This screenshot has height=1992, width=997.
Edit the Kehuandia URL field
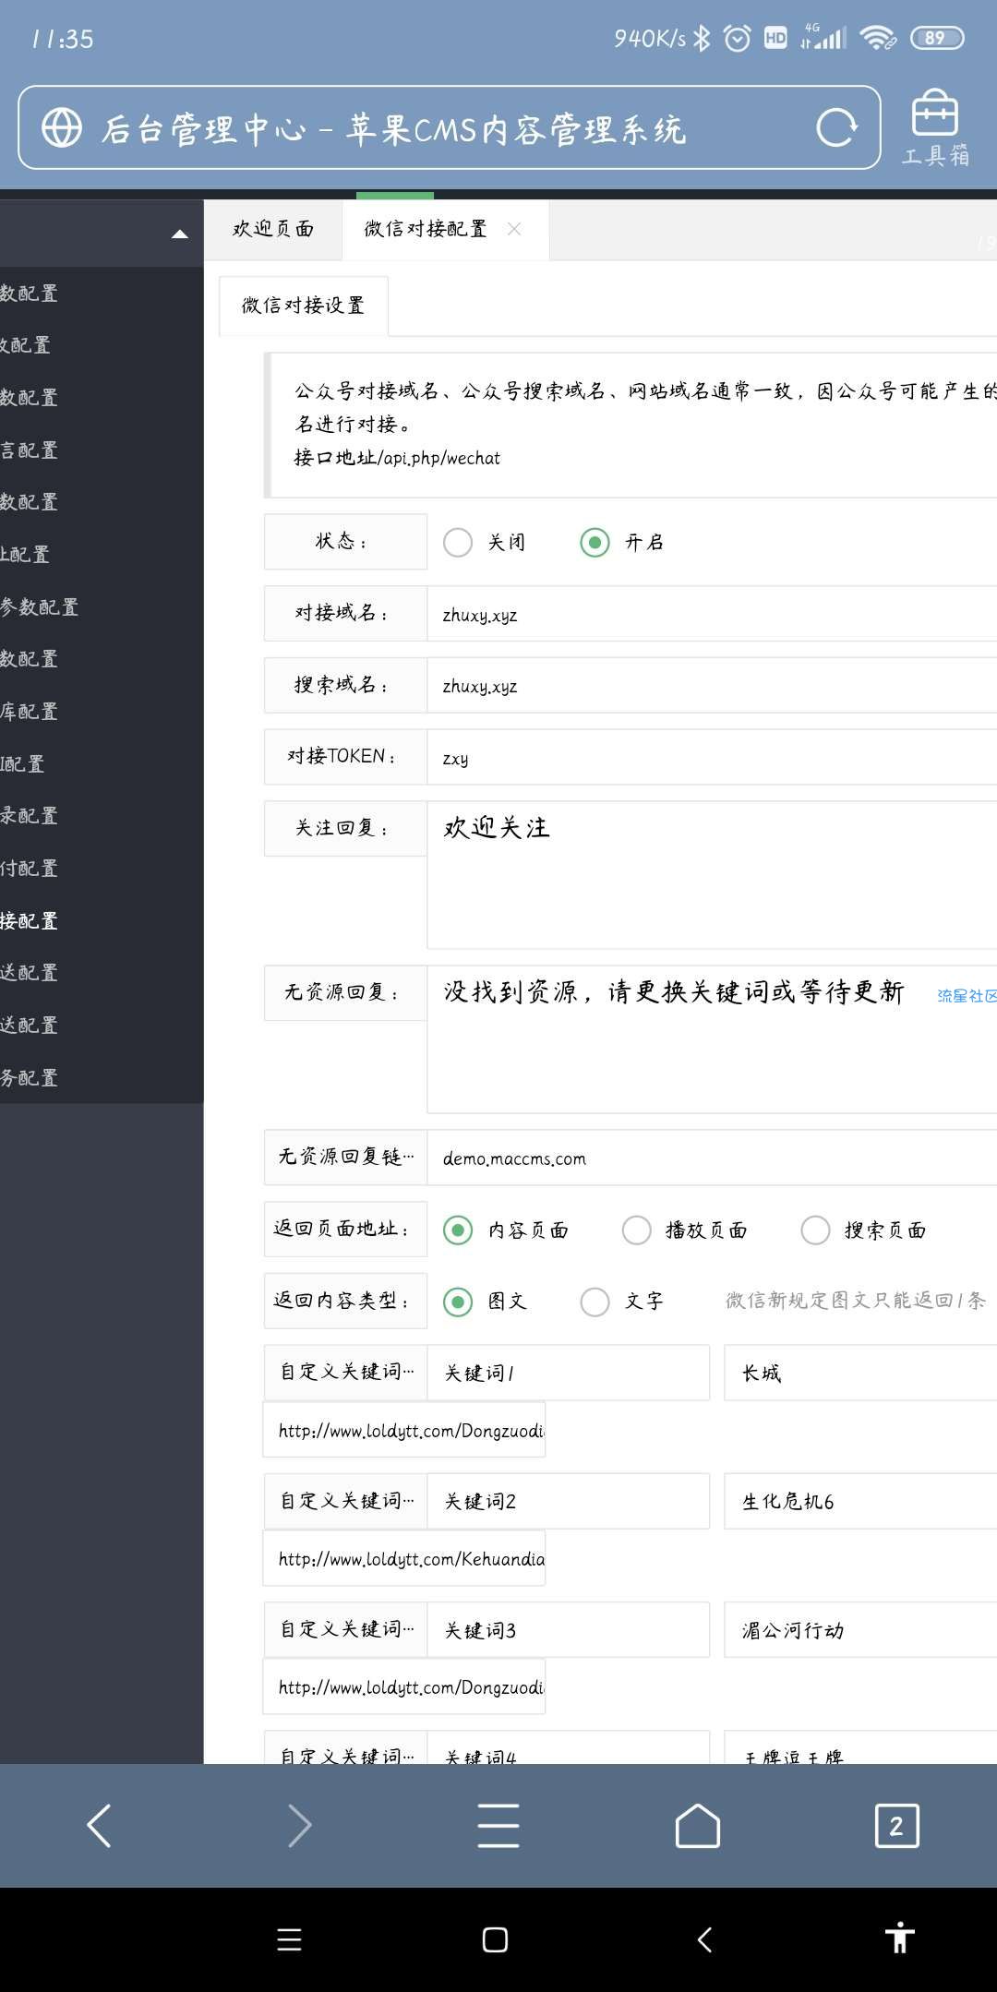pyautogui.click(x=404, y=1558)
